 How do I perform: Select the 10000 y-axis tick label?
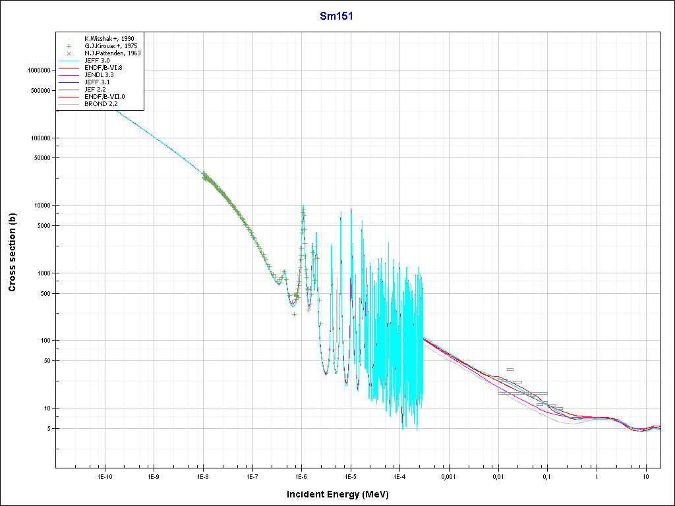pos(42,206)
